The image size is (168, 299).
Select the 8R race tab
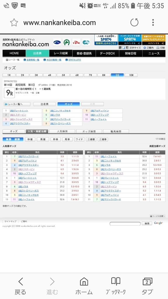104,75
